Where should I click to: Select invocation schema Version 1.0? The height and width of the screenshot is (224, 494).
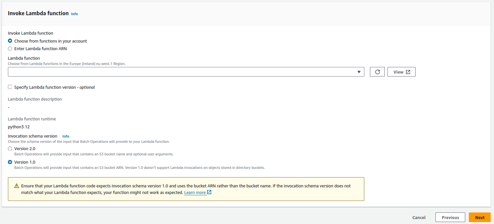click(x=10, y=162)
